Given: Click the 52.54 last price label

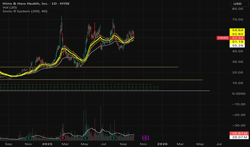Looking at the screenshot, I should 237,38.
